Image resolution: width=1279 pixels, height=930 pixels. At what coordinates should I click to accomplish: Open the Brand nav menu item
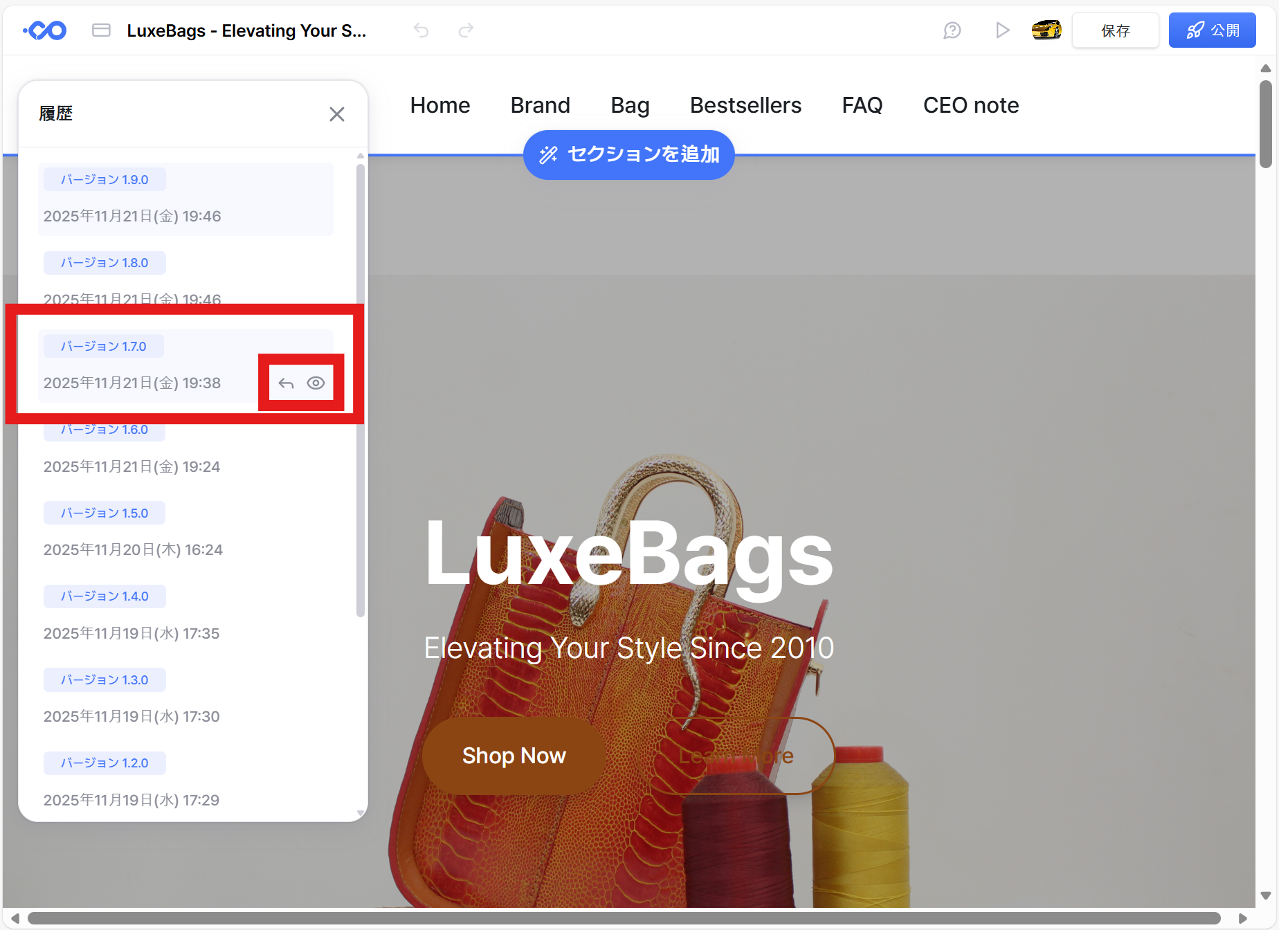[541, 105]
